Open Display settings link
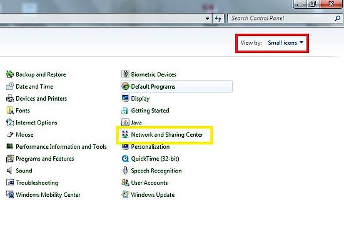 click(x=140, y=99)
